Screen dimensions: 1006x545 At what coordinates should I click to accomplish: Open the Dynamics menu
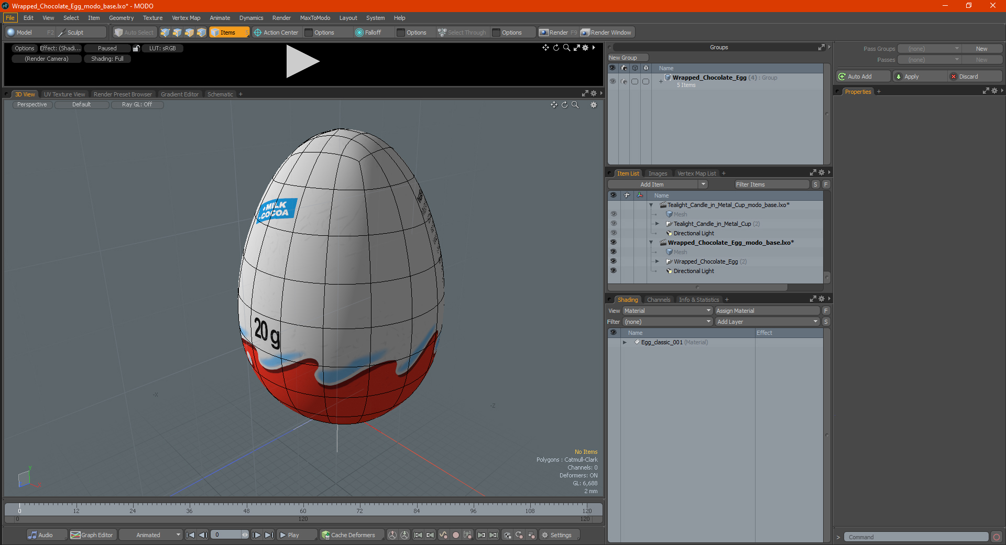251,18
